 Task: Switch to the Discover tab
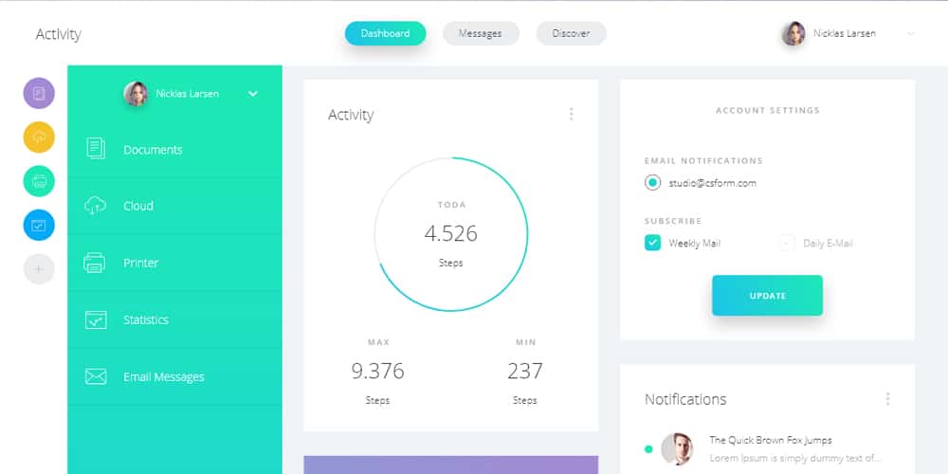coord(572,34)
